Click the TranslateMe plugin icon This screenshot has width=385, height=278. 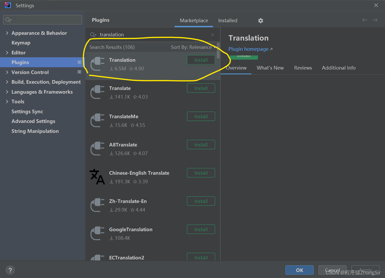point(97,121)
